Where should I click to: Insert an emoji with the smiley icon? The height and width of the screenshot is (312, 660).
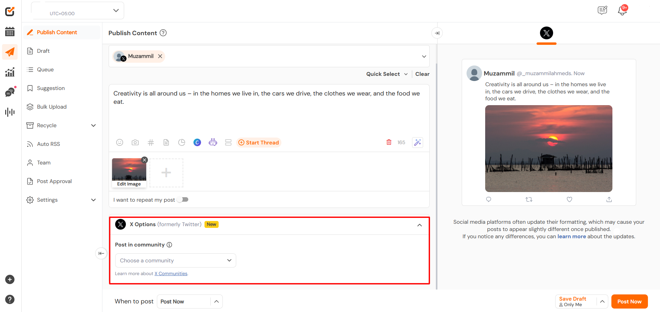(x=120, y=142)
